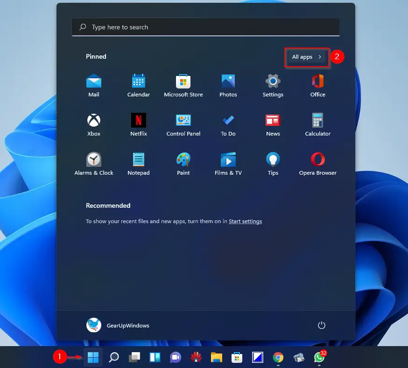Launch Opera Browser
The image size is (408, 368).
pos(317,164)
